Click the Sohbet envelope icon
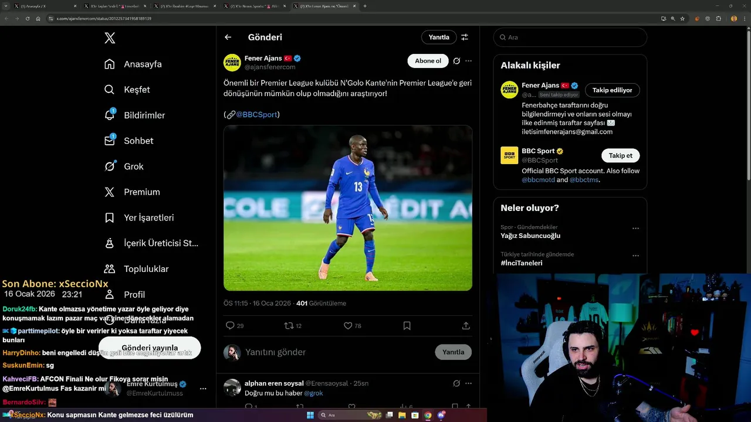This screenshot has width=751, height=422. pyautogui.click(x=110, y=141)
